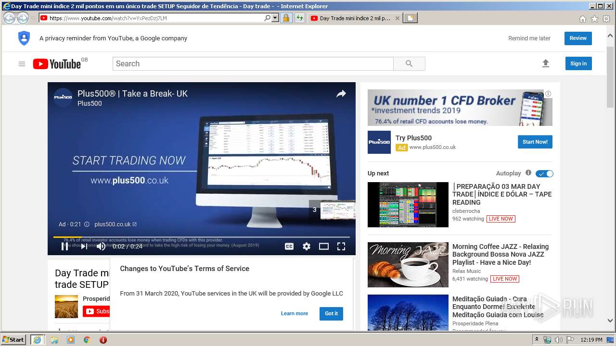Open the YouTube hamburger guide menu
Viewport: 616px width, 346px height.
coord(22,64)
